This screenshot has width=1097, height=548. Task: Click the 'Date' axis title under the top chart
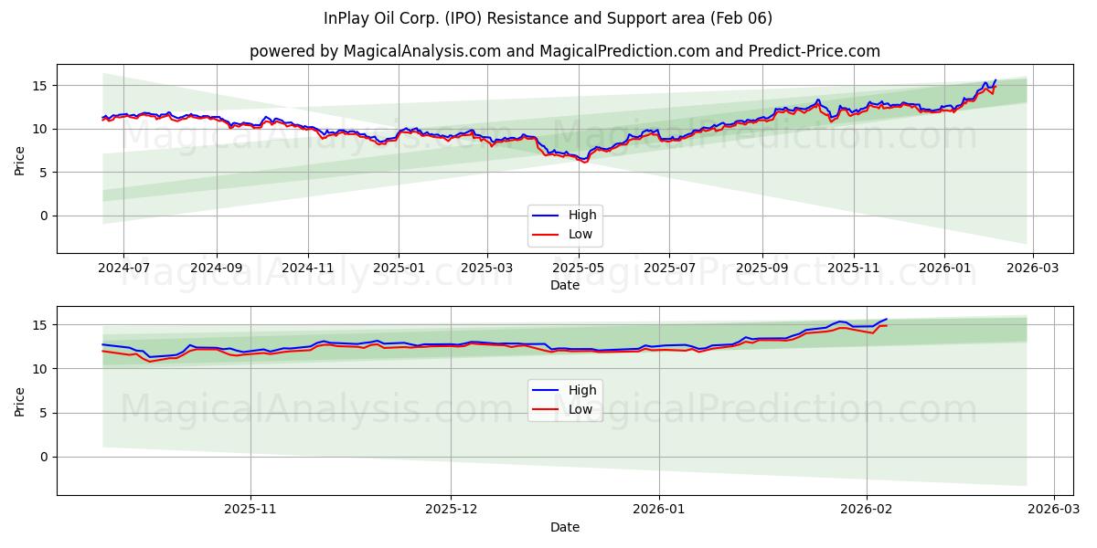tap(564, 285)
